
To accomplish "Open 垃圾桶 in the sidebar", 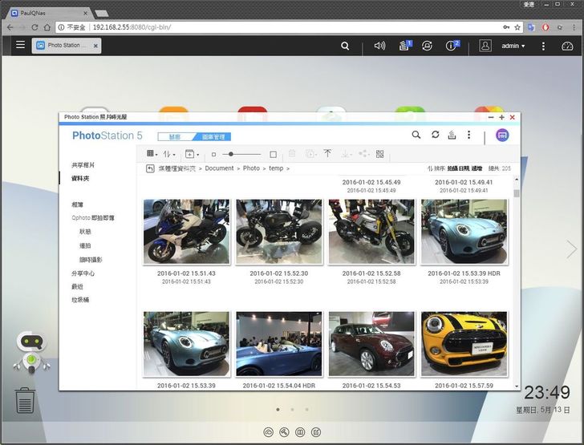I will (x=80, y=300).
